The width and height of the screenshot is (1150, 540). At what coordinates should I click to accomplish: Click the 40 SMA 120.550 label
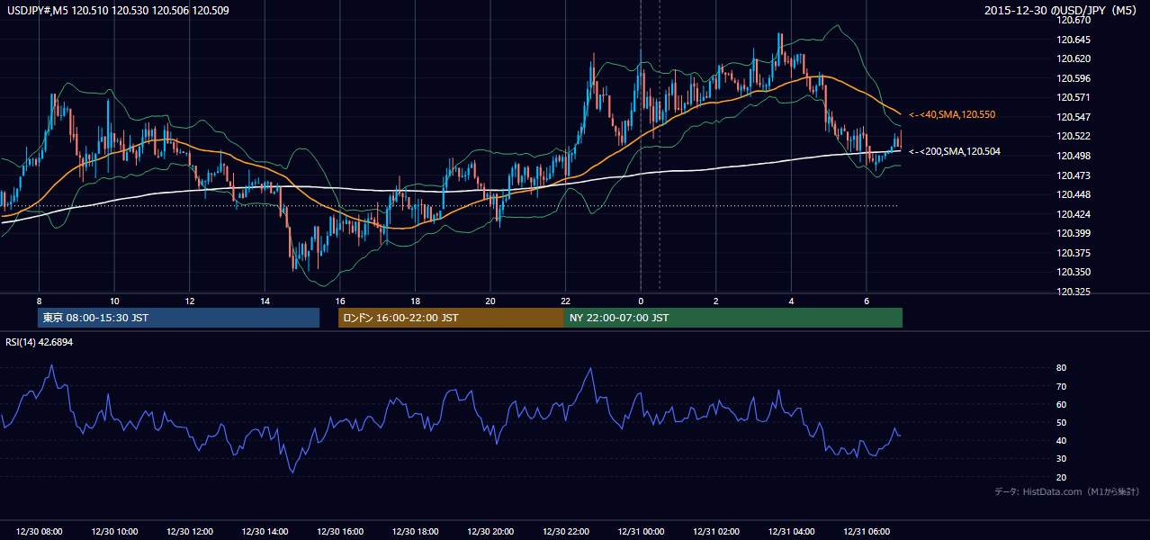pyautogui.click(x=952, y=115)
